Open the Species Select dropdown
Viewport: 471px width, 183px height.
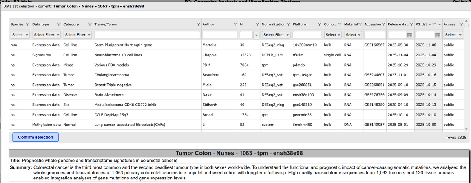point(20,35)
